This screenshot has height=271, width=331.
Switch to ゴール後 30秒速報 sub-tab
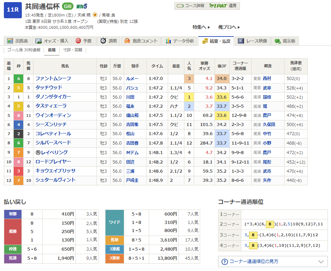(x=24, y=50)
